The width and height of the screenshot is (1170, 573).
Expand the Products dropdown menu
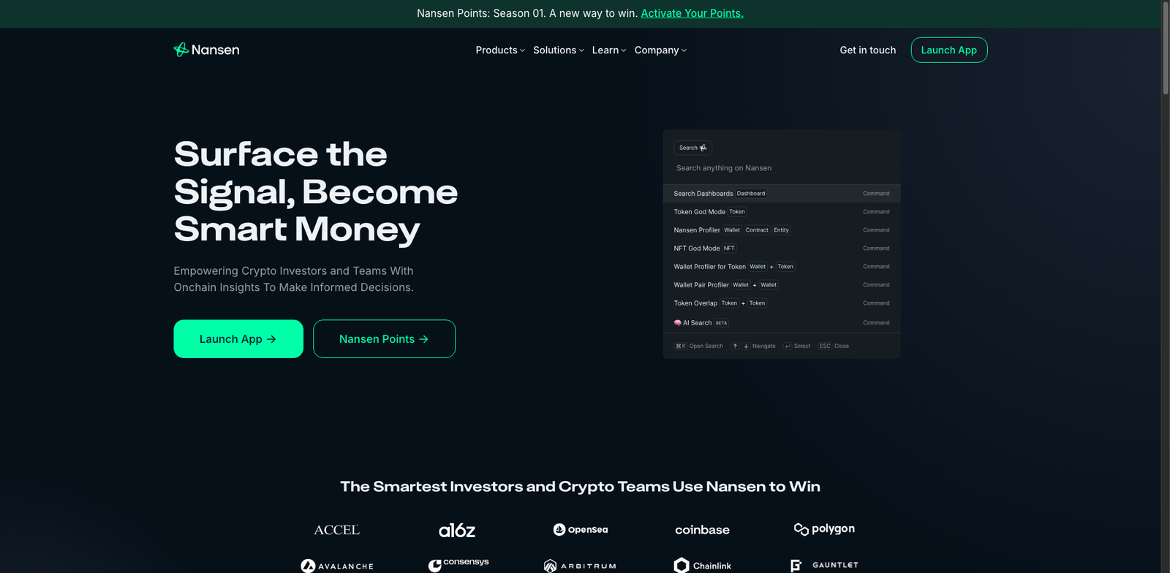tap(500, 50)
